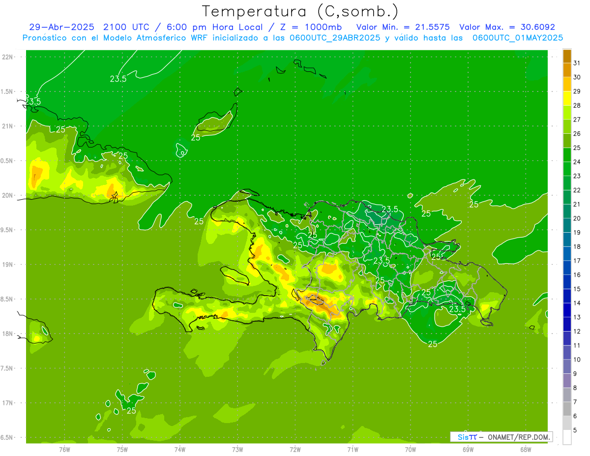Click the '19N' latitude axis label

point(8,265)
